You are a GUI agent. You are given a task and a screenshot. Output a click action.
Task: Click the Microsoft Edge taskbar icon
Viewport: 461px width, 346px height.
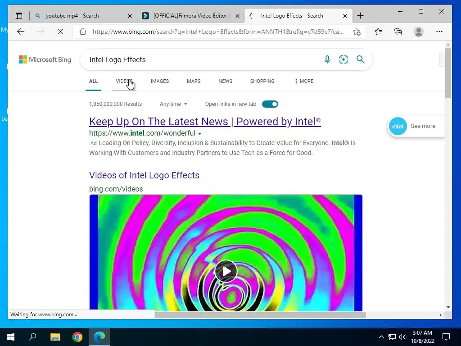pos(99,337)
